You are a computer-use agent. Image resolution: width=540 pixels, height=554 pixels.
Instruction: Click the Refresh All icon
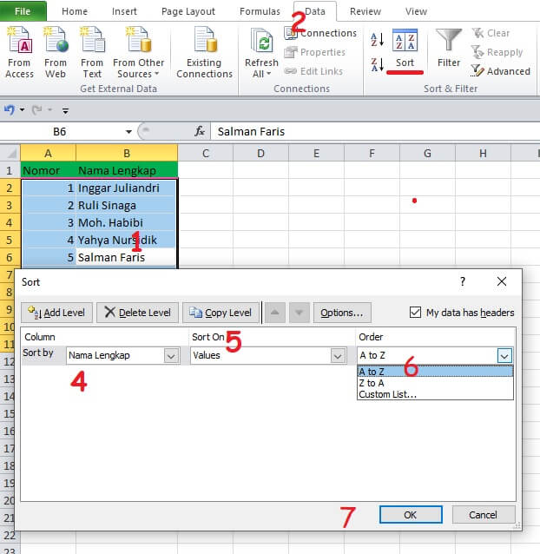tap(261, 42)
